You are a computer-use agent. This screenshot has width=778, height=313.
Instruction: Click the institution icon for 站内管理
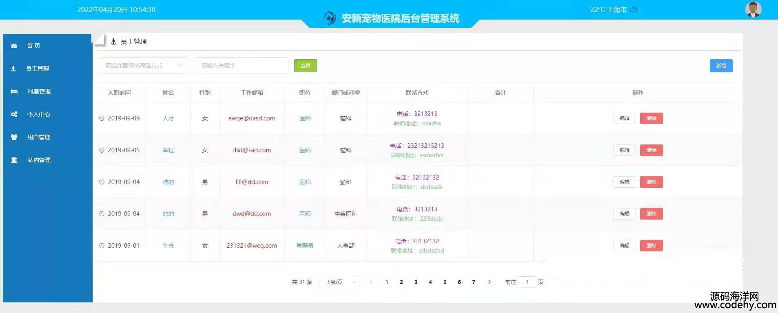point(14,160)
